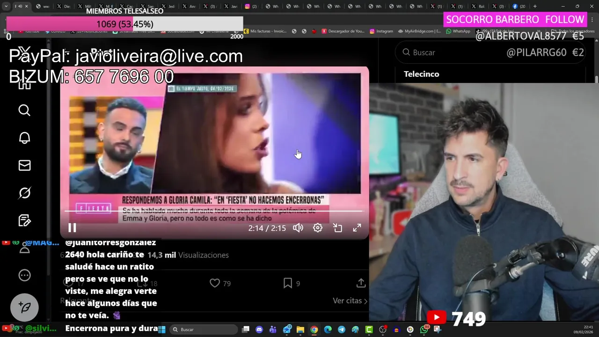Open the Mis facturas - Invoic... bookmark
This screenshot has width=599, height=337.
(x=264, y=31)
